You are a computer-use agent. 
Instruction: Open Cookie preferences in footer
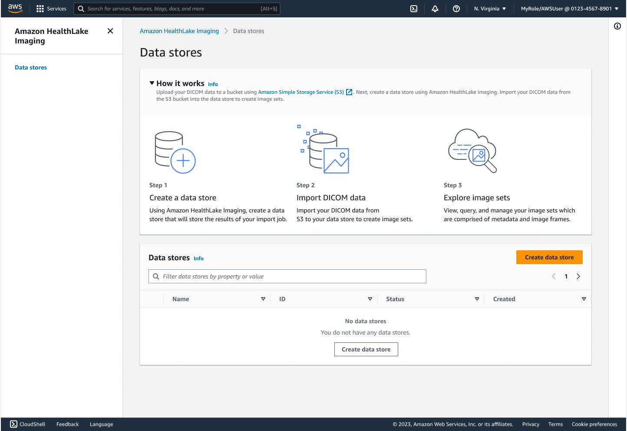click(x=594, y=424)
